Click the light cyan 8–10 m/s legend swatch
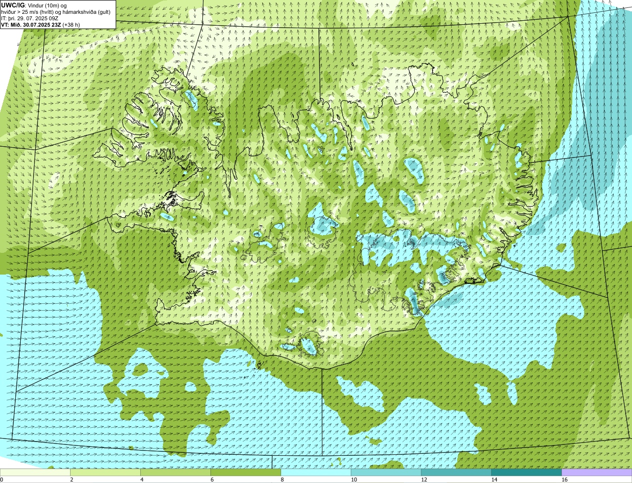 coord(316,473)
